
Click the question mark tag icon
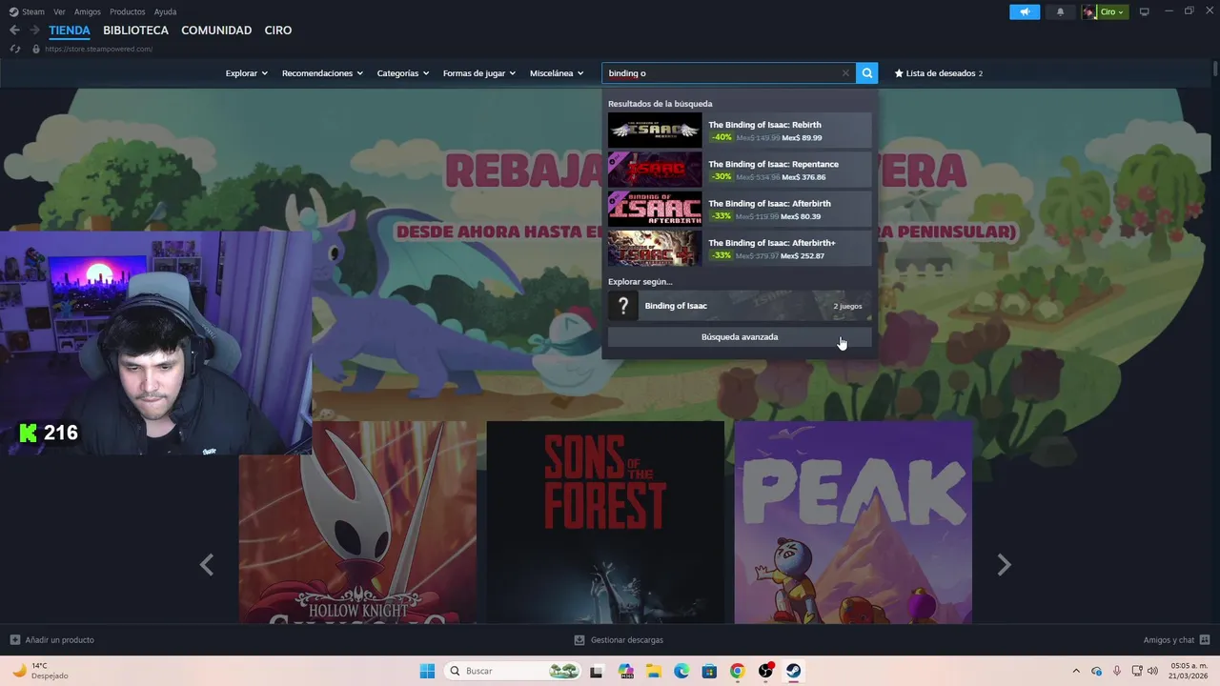pyautogui.click(x=623, y=306)
